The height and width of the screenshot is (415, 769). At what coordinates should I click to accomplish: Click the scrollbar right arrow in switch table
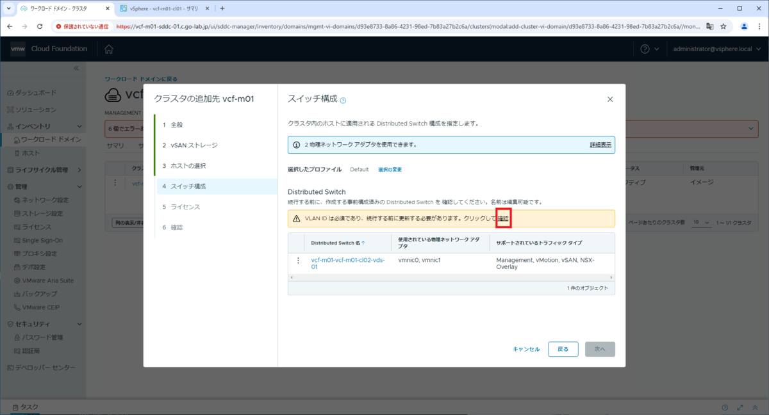click(x=611, y=277)
